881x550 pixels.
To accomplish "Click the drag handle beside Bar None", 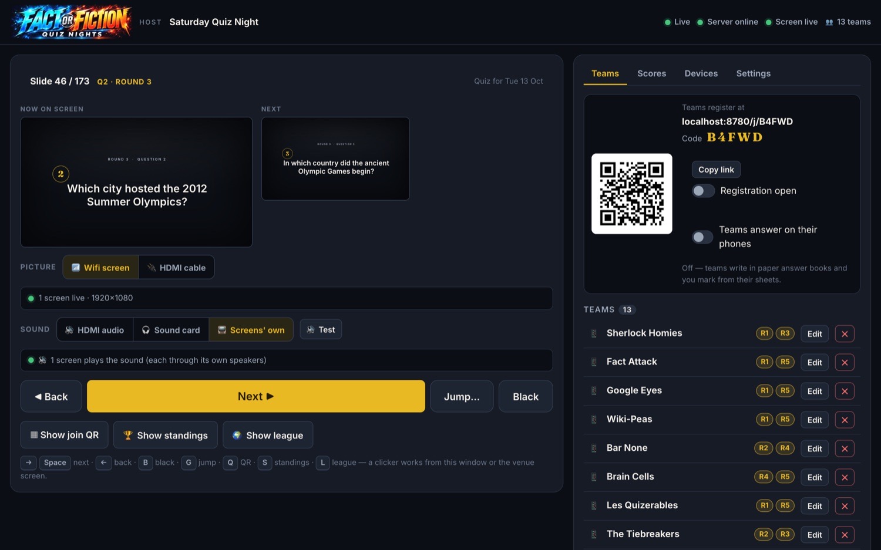I will 594,448.
